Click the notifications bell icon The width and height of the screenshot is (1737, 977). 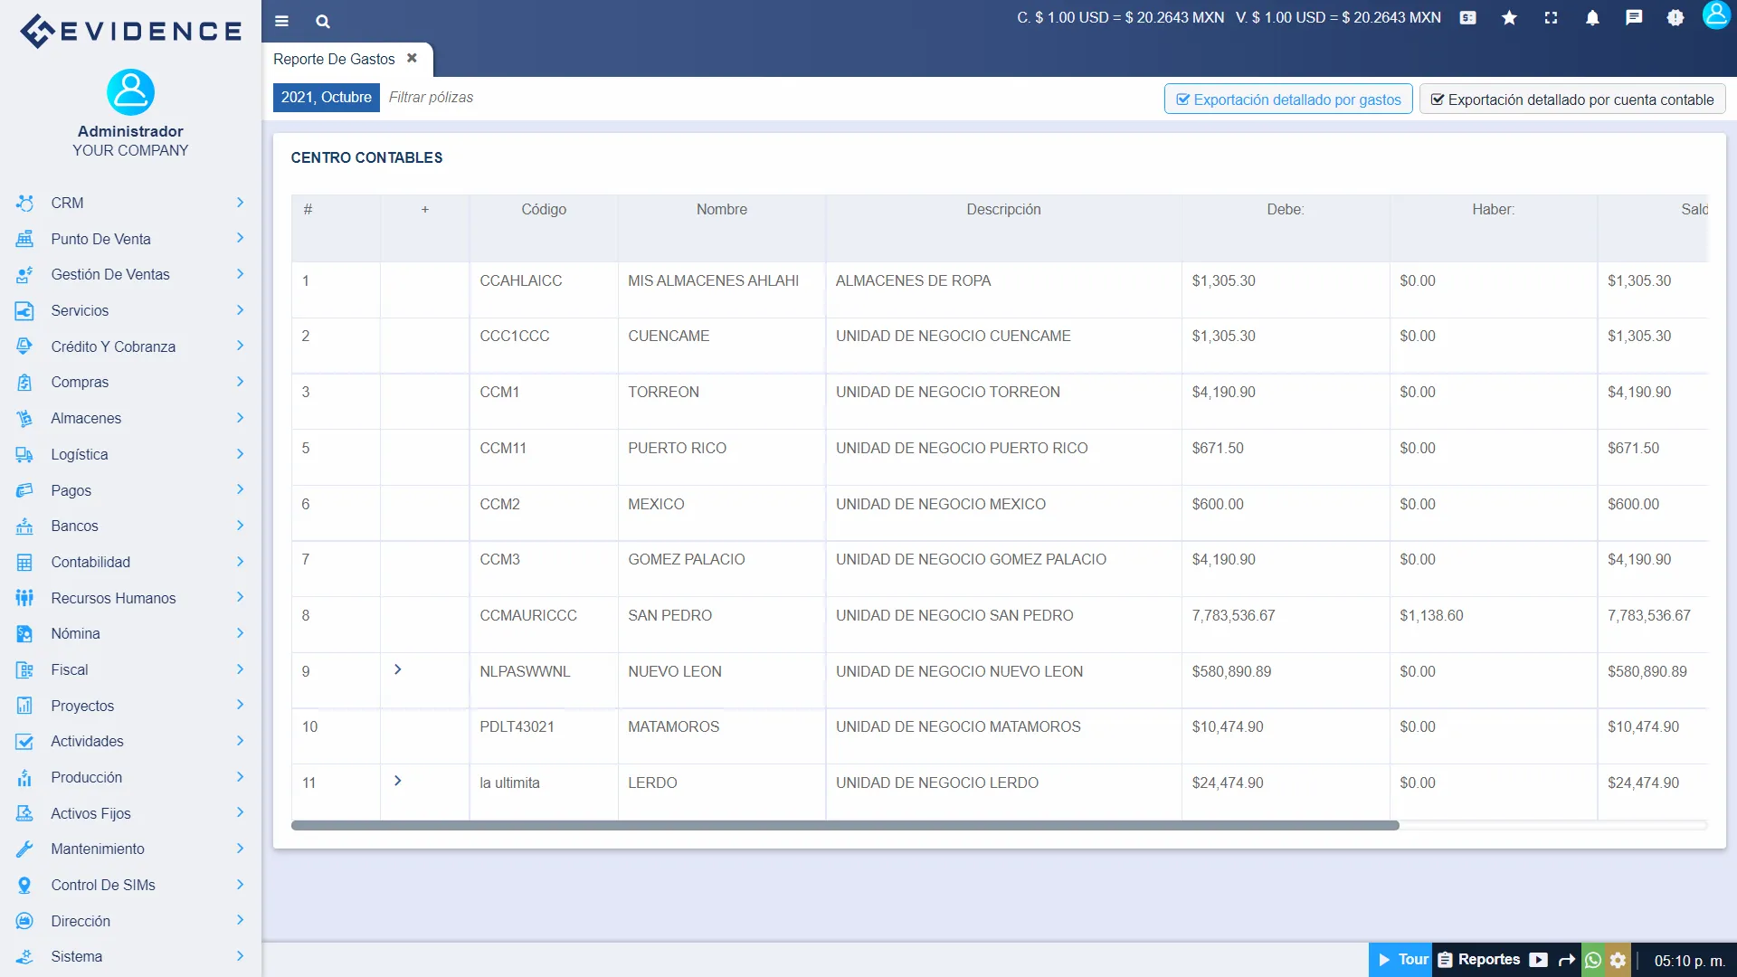[x=1593, y=18]
